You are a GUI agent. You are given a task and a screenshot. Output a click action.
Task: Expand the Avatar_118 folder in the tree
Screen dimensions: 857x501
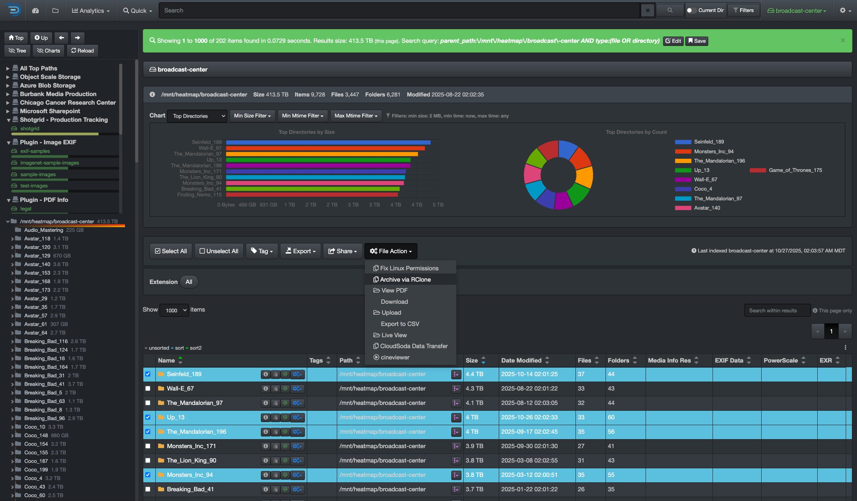[x=12, y=238]
